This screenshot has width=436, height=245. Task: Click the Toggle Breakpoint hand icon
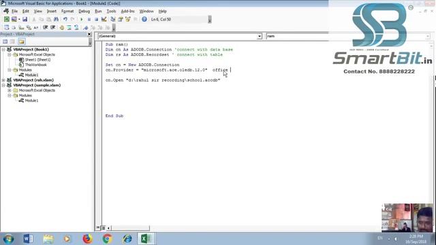pyautogui.click(x=62, y=27)
